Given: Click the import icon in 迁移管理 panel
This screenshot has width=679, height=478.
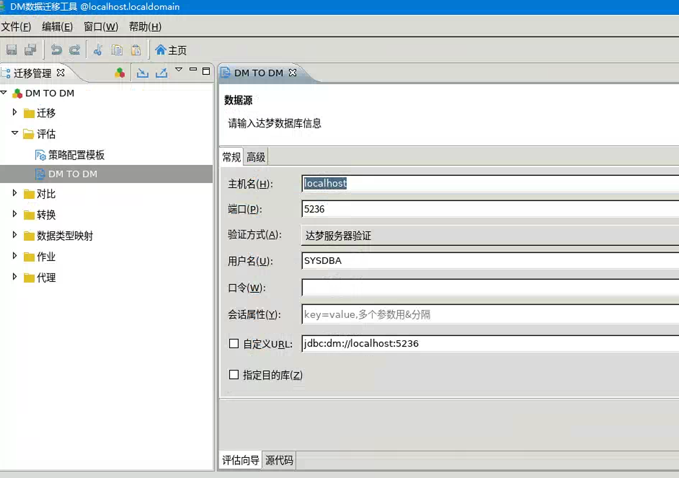Looking at the screenshot, I should [x=142, y=73].
